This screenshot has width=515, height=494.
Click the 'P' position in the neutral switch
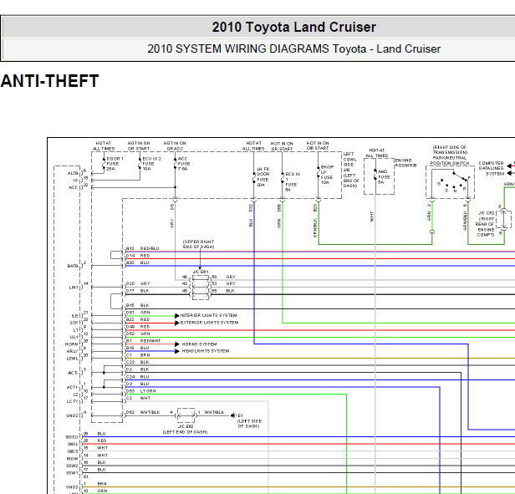click(469, 178)
